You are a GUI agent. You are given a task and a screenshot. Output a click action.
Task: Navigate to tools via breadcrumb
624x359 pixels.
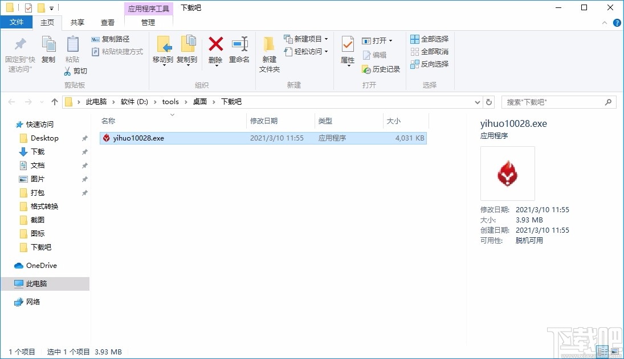pyautogui.click(x=170, y=102)
